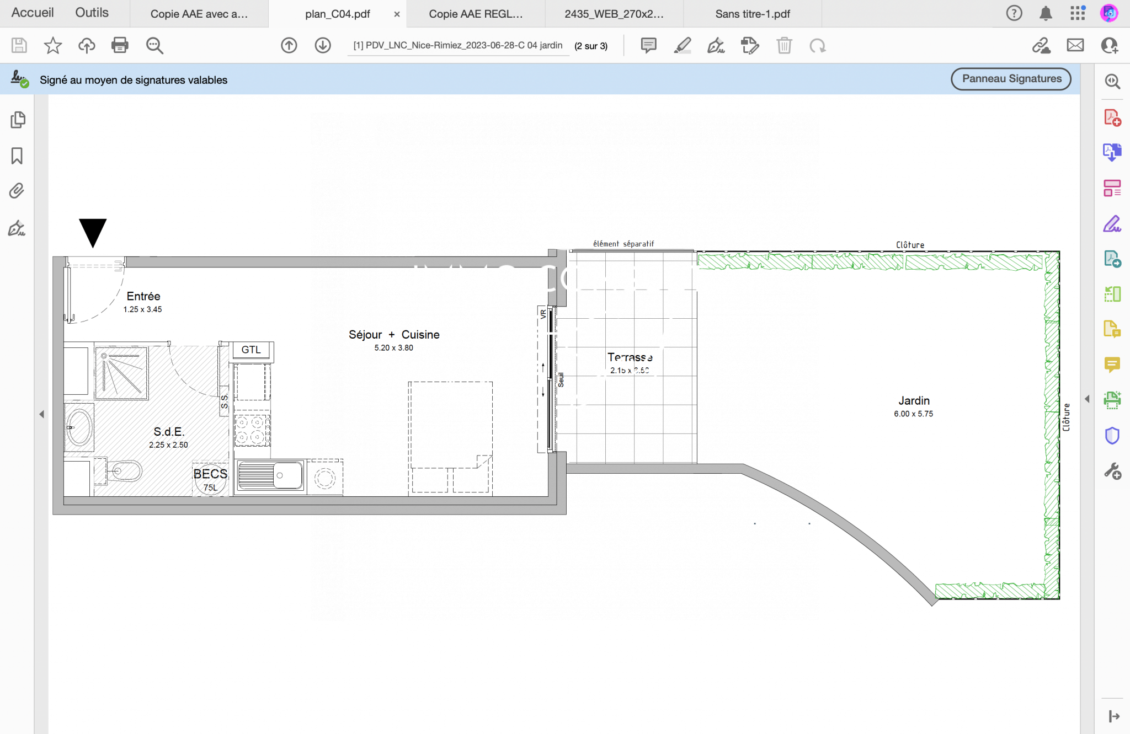Share a link to the file
Screen dimensions: 1130x734
coord(1041,45)
